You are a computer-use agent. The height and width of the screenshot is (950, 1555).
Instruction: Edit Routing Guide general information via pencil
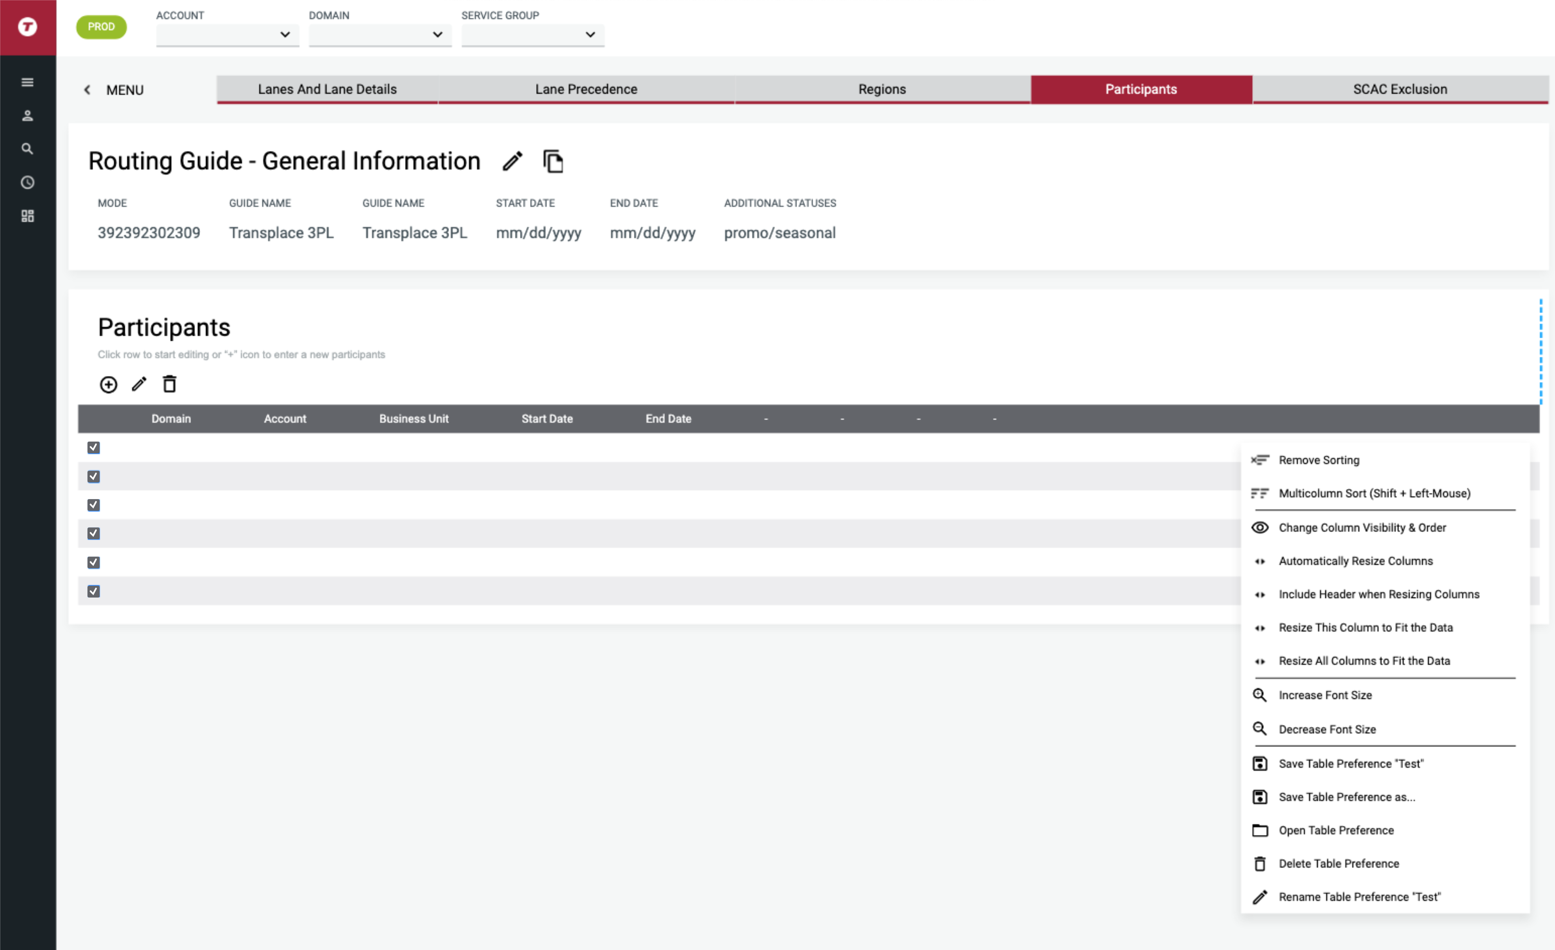[512, 161]
